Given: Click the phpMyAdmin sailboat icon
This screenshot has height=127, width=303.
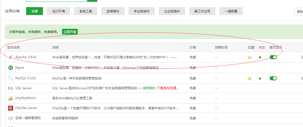Looking at the screenshot, I should 11,98.
